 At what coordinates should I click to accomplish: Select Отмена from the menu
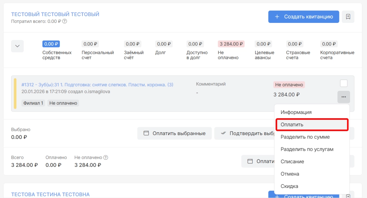point(290,174)
